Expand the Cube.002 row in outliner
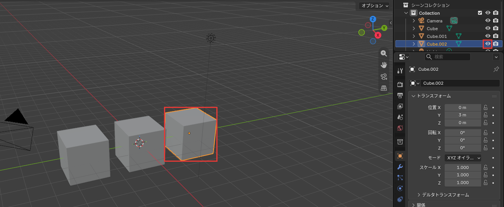Image resolution: width=504 pixels, height=207 pixels. point(414,44)
